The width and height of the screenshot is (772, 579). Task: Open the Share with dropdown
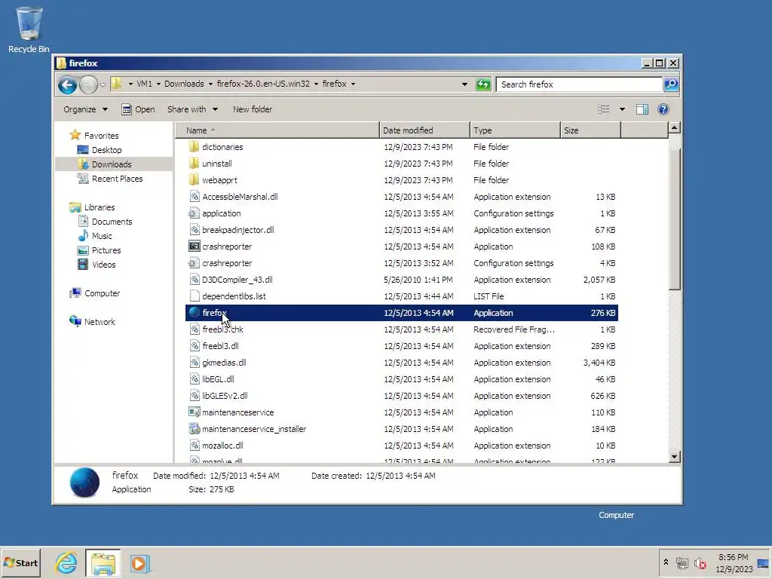[192, 109]
